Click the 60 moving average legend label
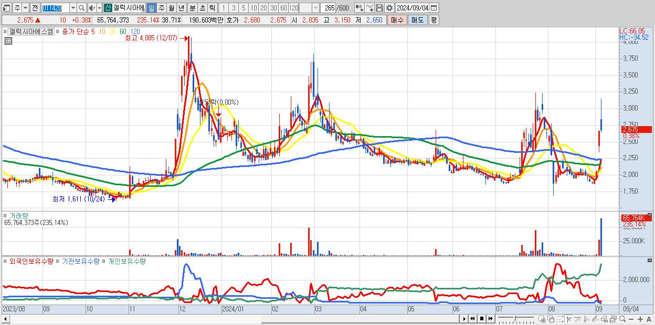 tap(122, 31)
